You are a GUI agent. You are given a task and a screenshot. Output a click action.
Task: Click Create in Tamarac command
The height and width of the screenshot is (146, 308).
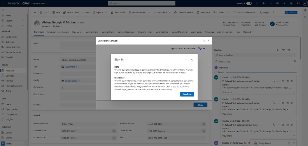(x=184, y=12)
